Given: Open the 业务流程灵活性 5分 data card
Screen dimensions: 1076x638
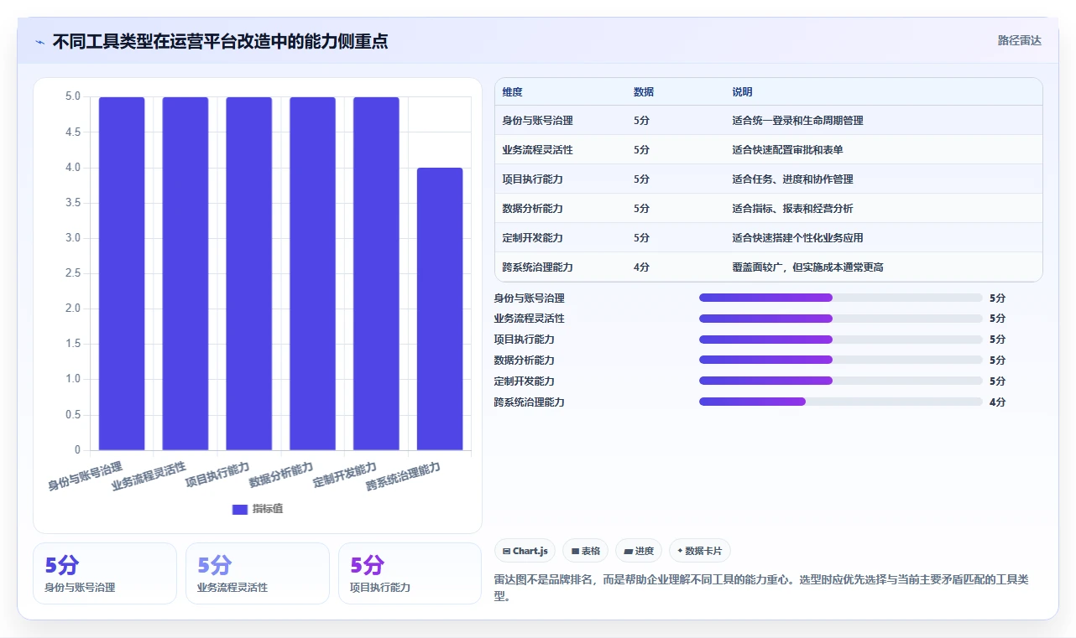Looking at the screenshot, I should 258,573.
